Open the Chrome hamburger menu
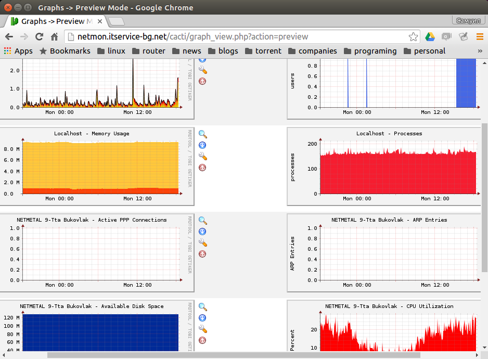This screenshot has width=488, height=359. [x=480, y=37]
